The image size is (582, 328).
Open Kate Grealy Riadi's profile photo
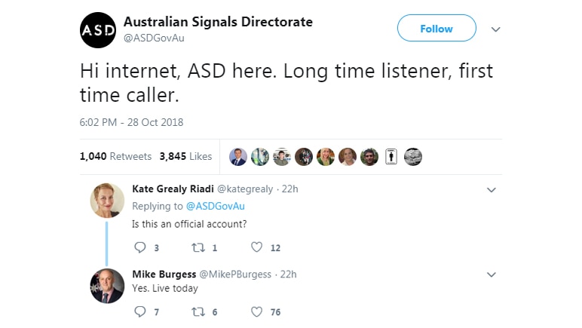pos(107,201)
